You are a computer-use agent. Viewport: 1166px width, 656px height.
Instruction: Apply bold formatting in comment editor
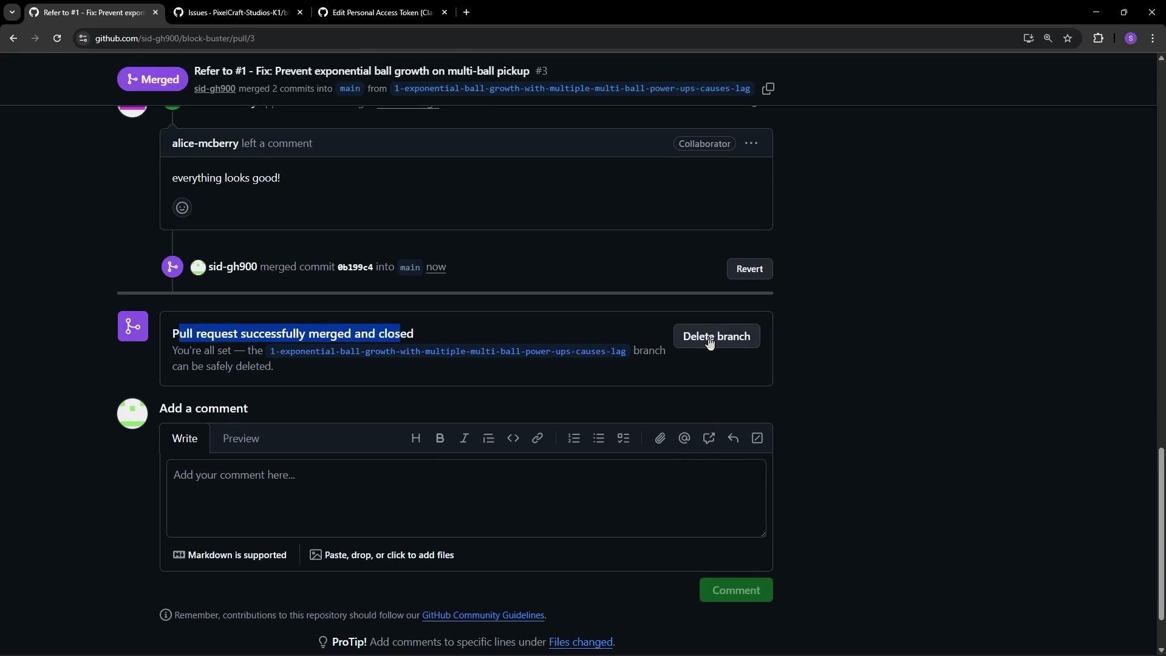440,439
